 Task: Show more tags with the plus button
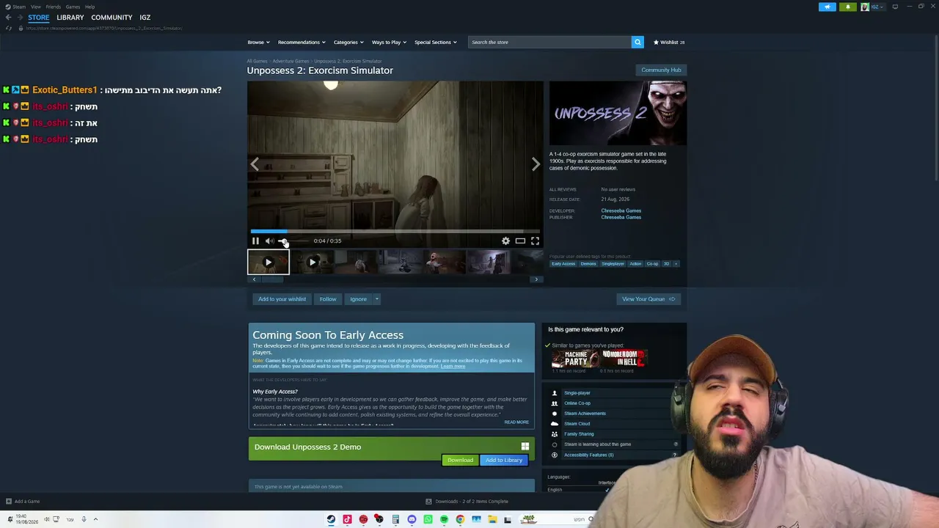tap(676, 264)
